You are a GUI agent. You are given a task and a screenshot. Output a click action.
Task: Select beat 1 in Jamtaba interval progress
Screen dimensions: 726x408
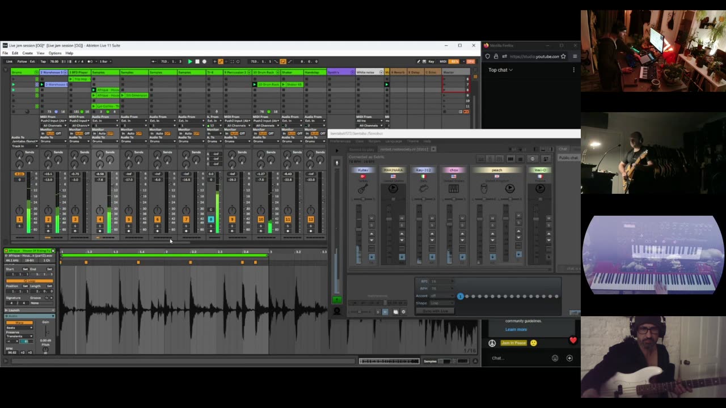tap(461, 296)
